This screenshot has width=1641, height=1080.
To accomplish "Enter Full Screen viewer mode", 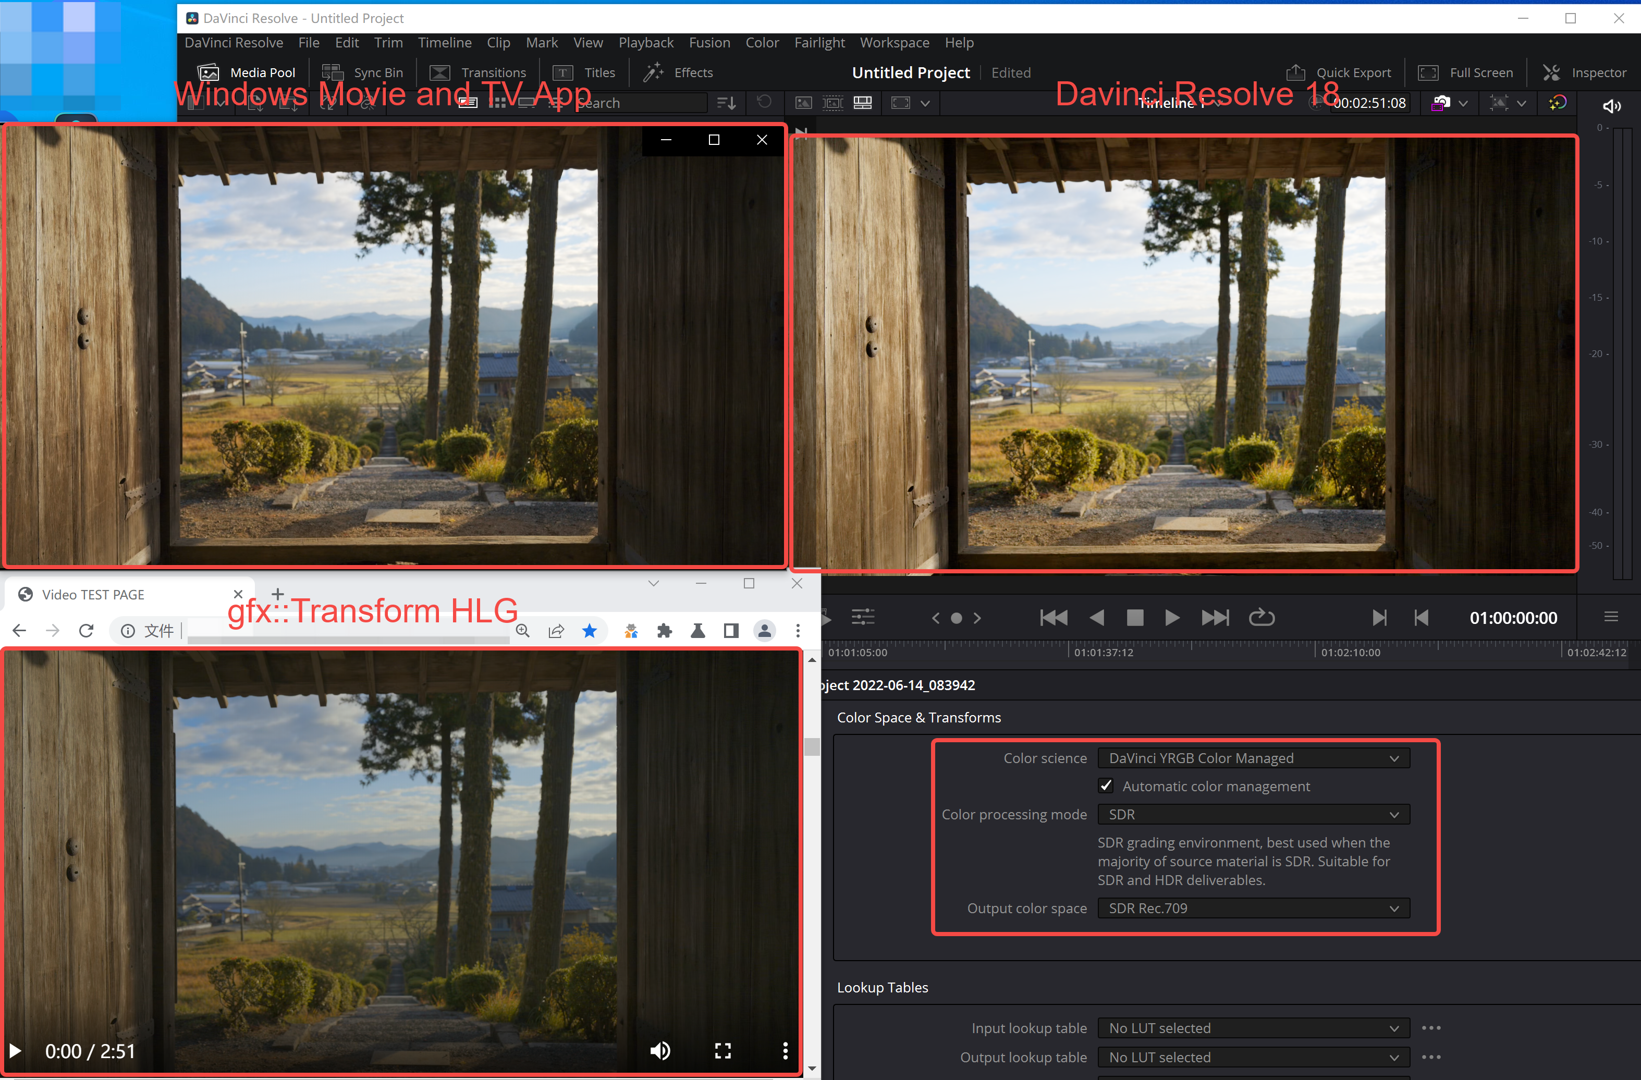I will tap(1465, 72).
